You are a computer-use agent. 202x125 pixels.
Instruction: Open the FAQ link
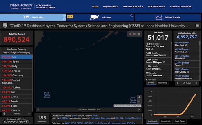click(138, 118)
